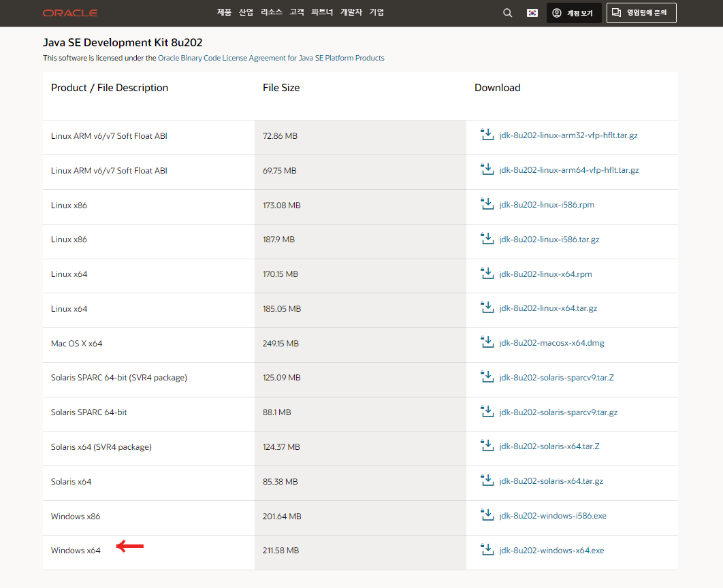Open the 고객 menu
This screenshot has height=588, width=723.
297,12
